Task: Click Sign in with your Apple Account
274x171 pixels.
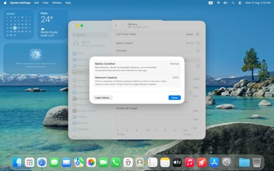Action: [90, 44]
